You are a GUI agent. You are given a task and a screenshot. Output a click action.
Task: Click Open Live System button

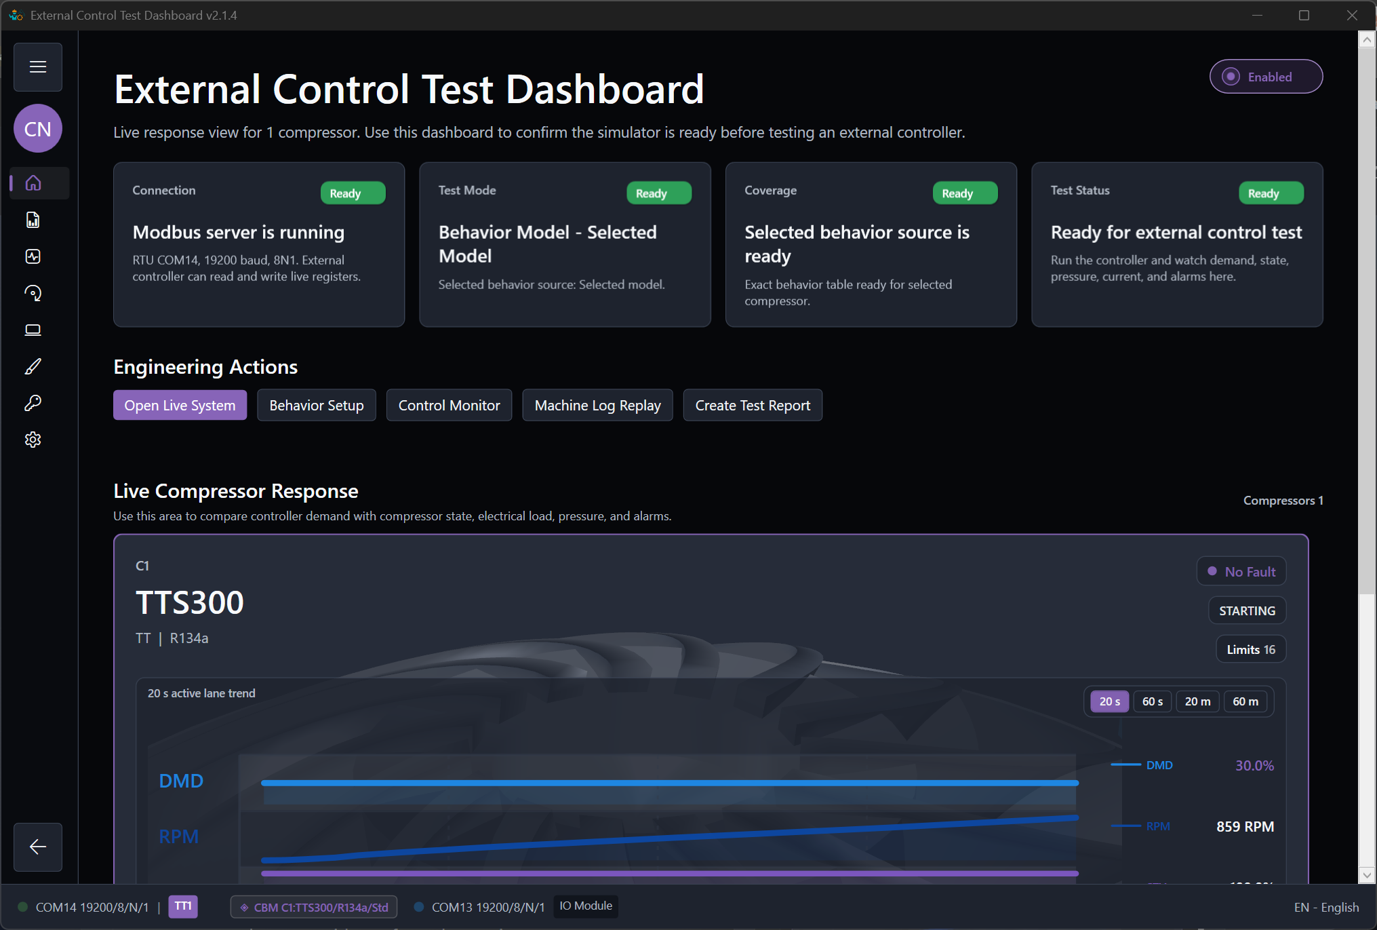tap(180, 405)
